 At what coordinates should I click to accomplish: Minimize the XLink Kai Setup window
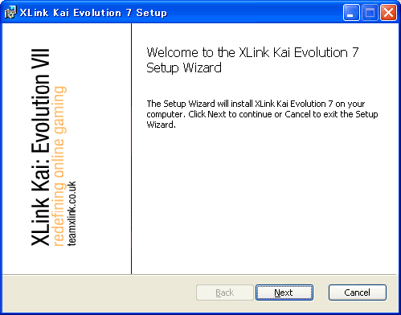click(x=351, y=12)
